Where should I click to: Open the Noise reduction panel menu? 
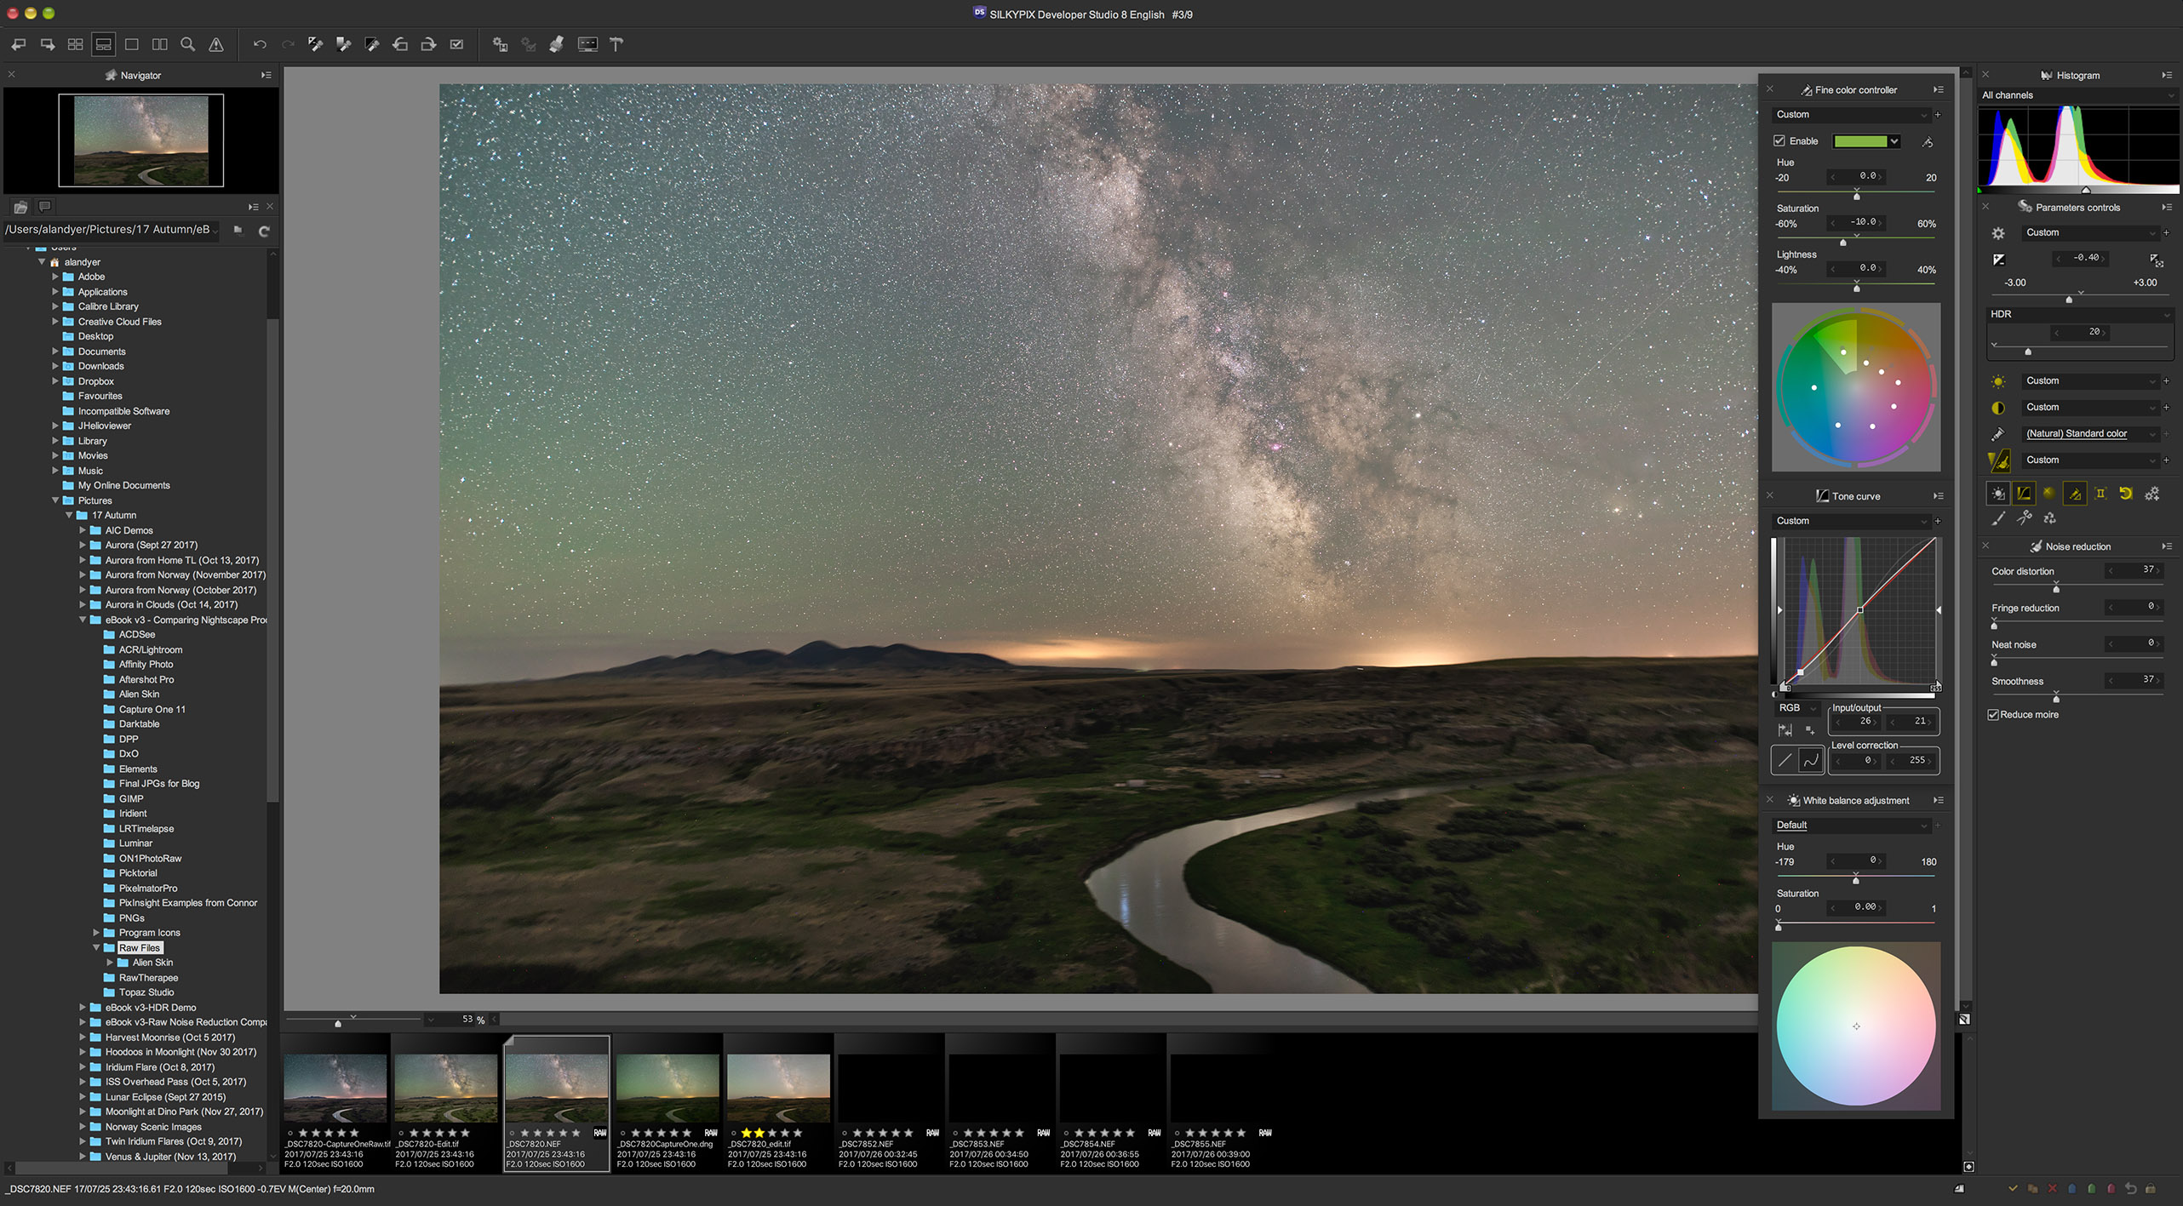[2167, 546]
